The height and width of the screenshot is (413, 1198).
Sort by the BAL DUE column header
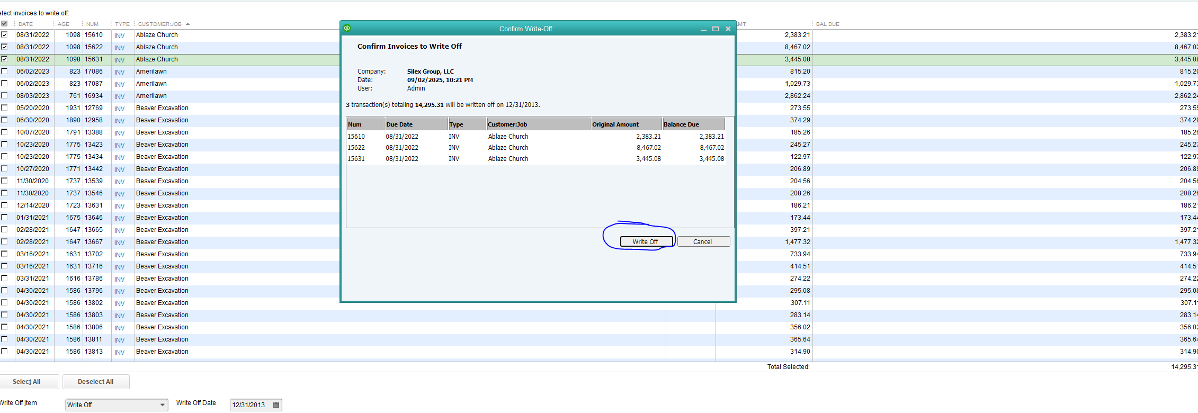(828, 24)
